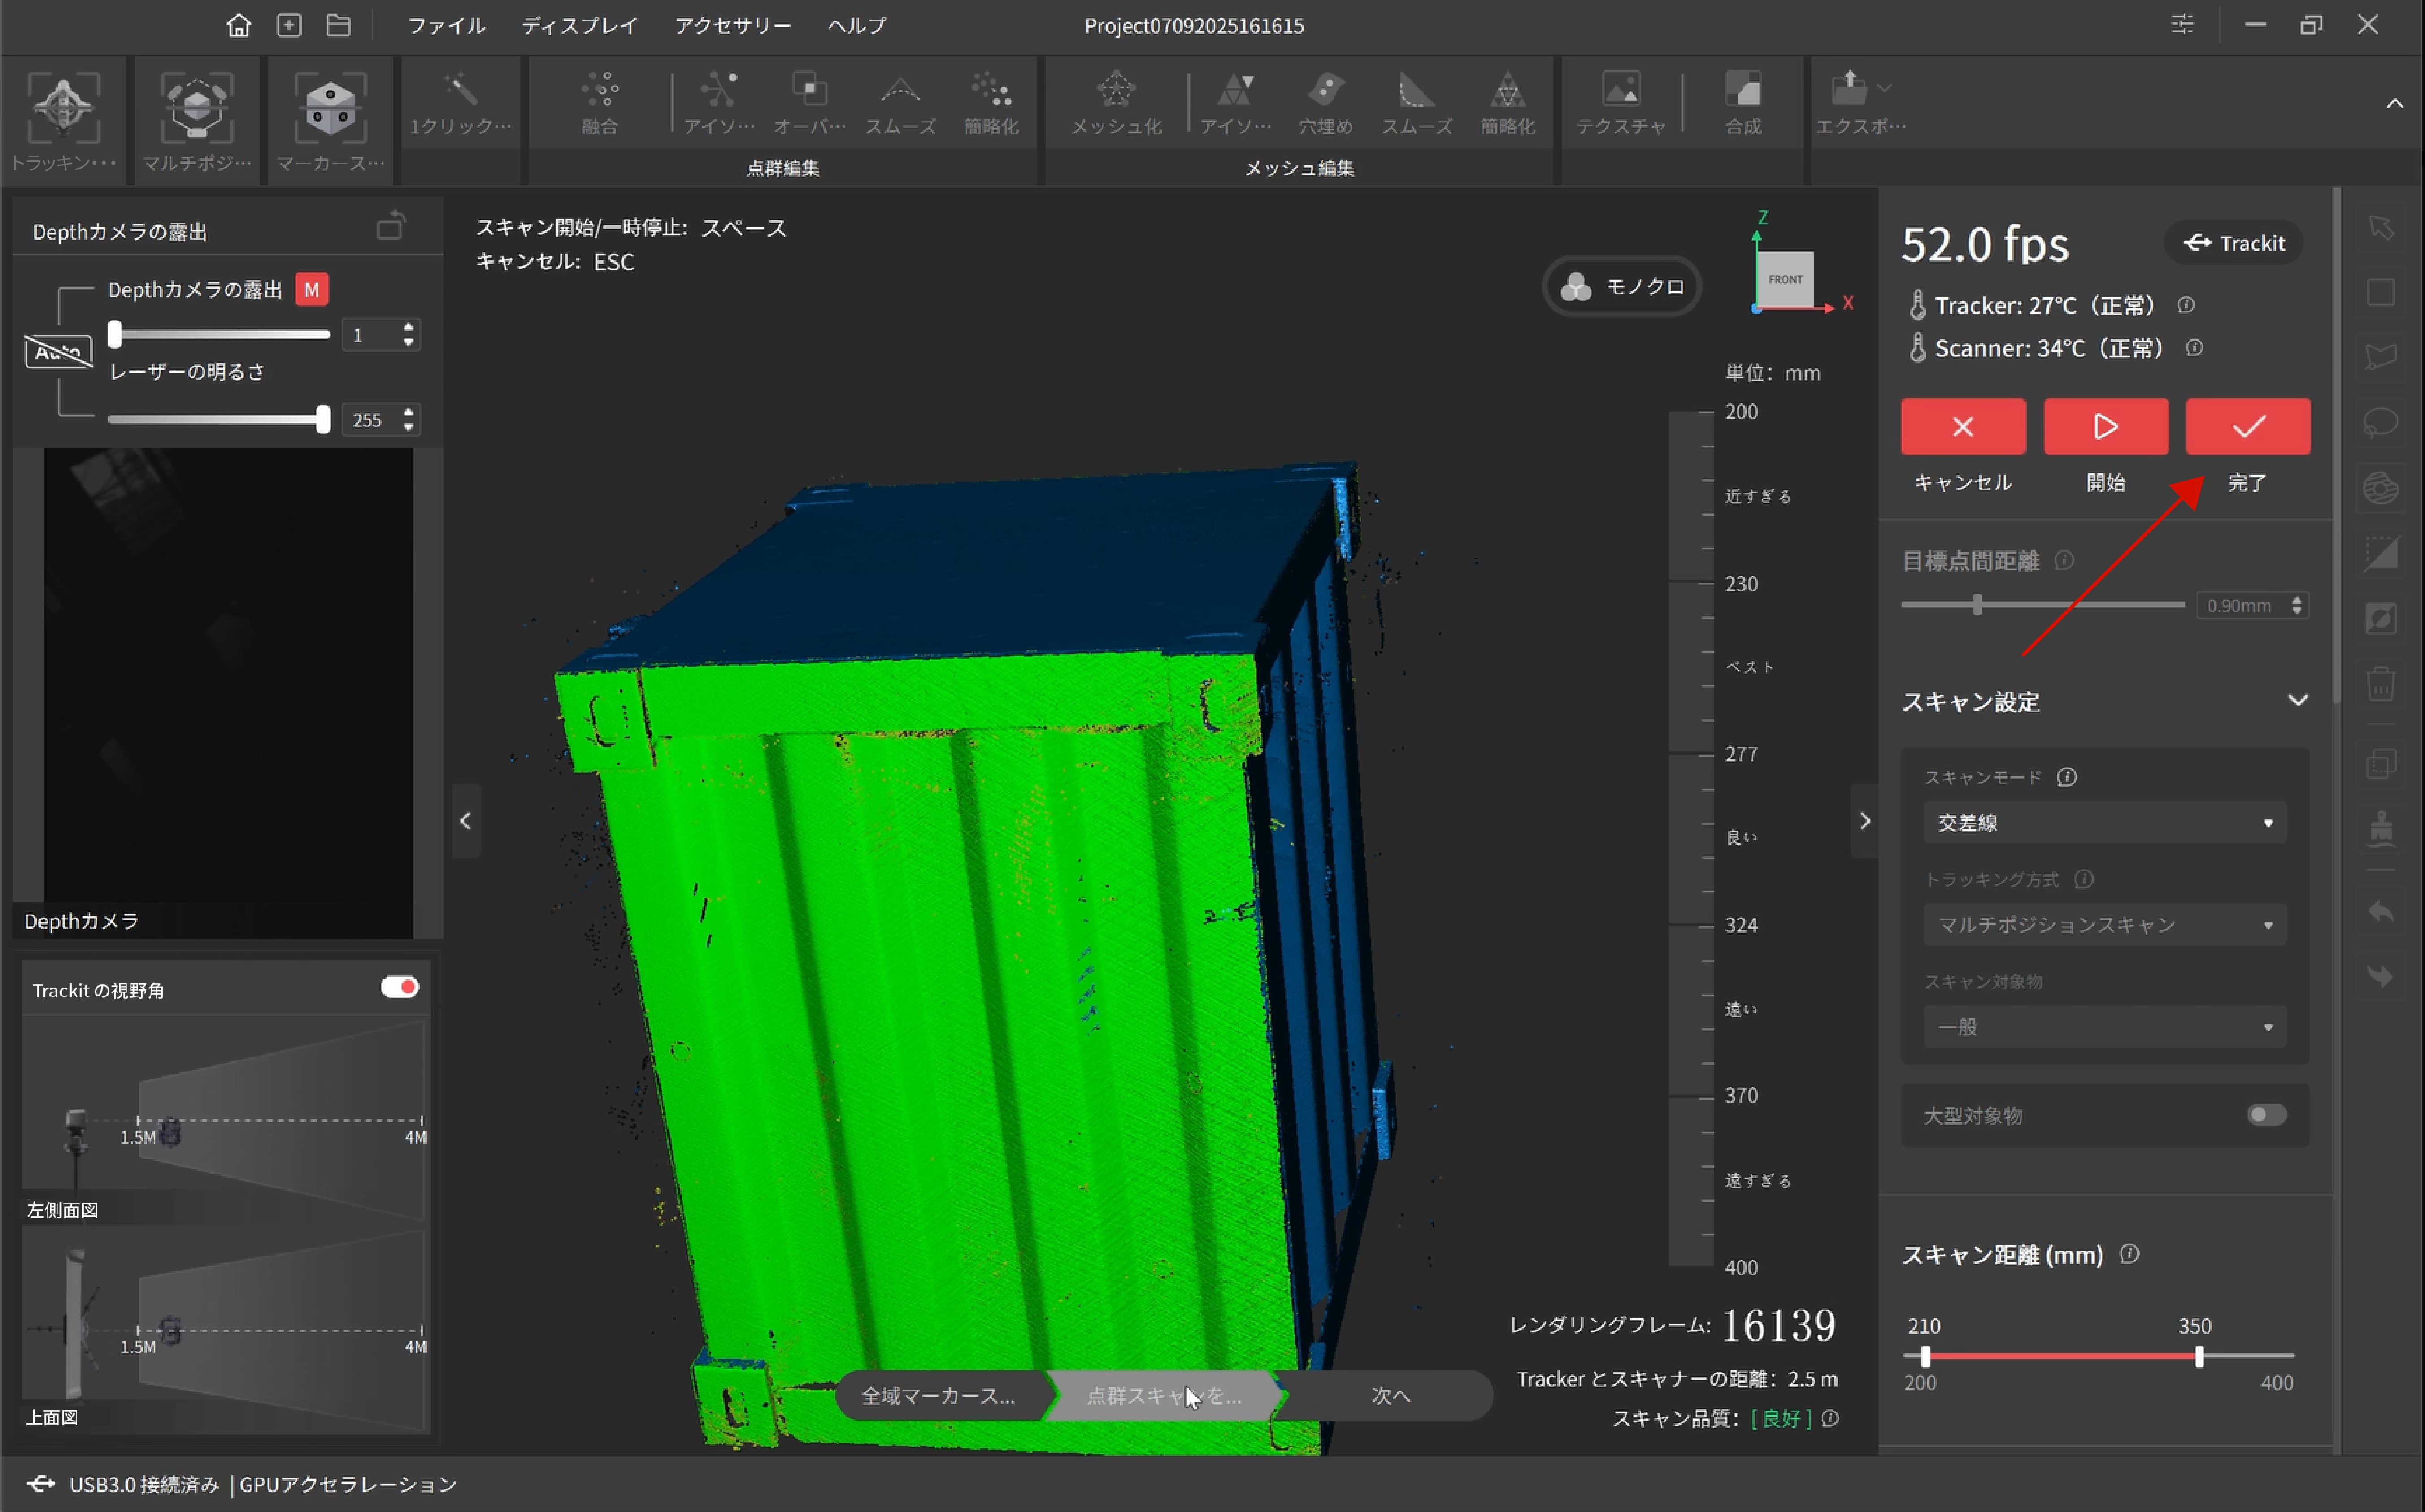Open the project folder icon
This screenshot has height=1512, width=2425.
point(338,25)
